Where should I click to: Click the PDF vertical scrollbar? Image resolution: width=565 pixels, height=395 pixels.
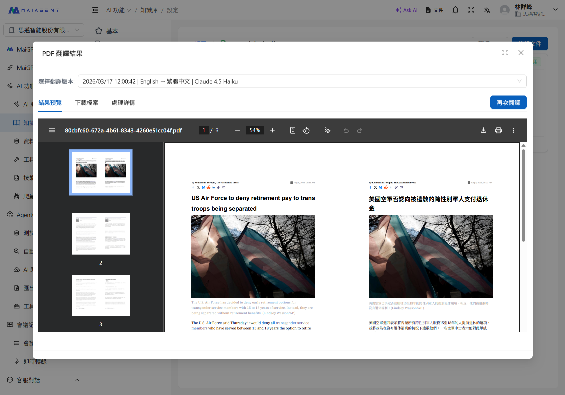523,196
